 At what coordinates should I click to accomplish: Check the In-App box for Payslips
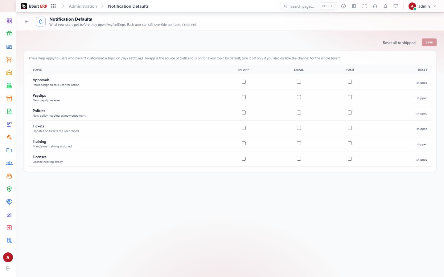pos(244,97)
